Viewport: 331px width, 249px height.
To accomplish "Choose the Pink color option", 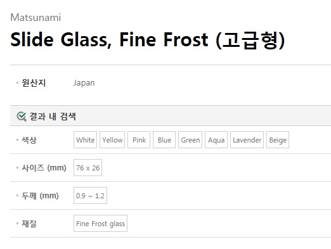I will 139,140.
